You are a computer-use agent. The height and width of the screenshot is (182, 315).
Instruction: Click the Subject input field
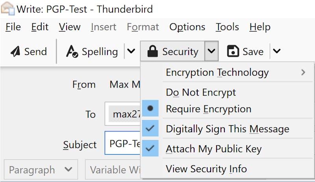122,143
